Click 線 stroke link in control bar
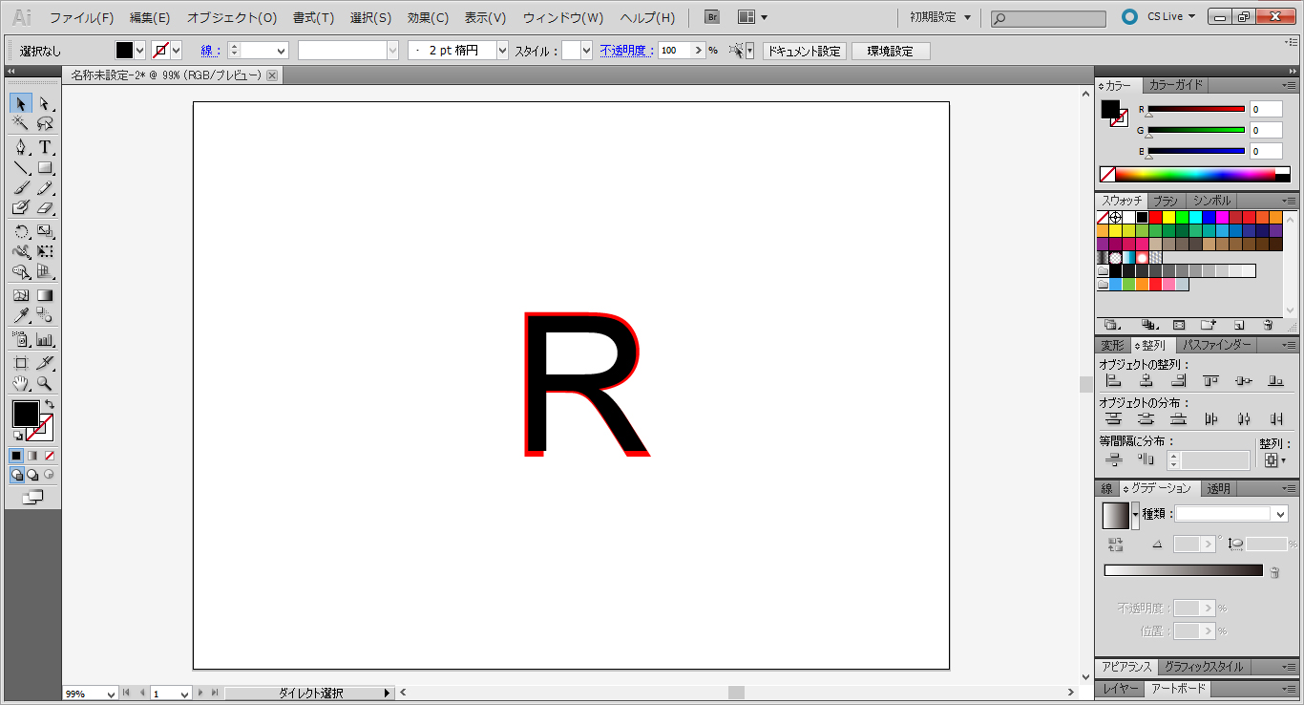Viewport: 1304px width, 705px height. [x=209, y=51]
